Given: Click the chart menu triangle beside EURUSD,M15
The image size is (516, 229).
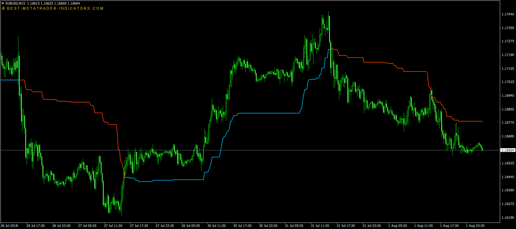Looking at the screenshot, I should [x=3, y=4].
